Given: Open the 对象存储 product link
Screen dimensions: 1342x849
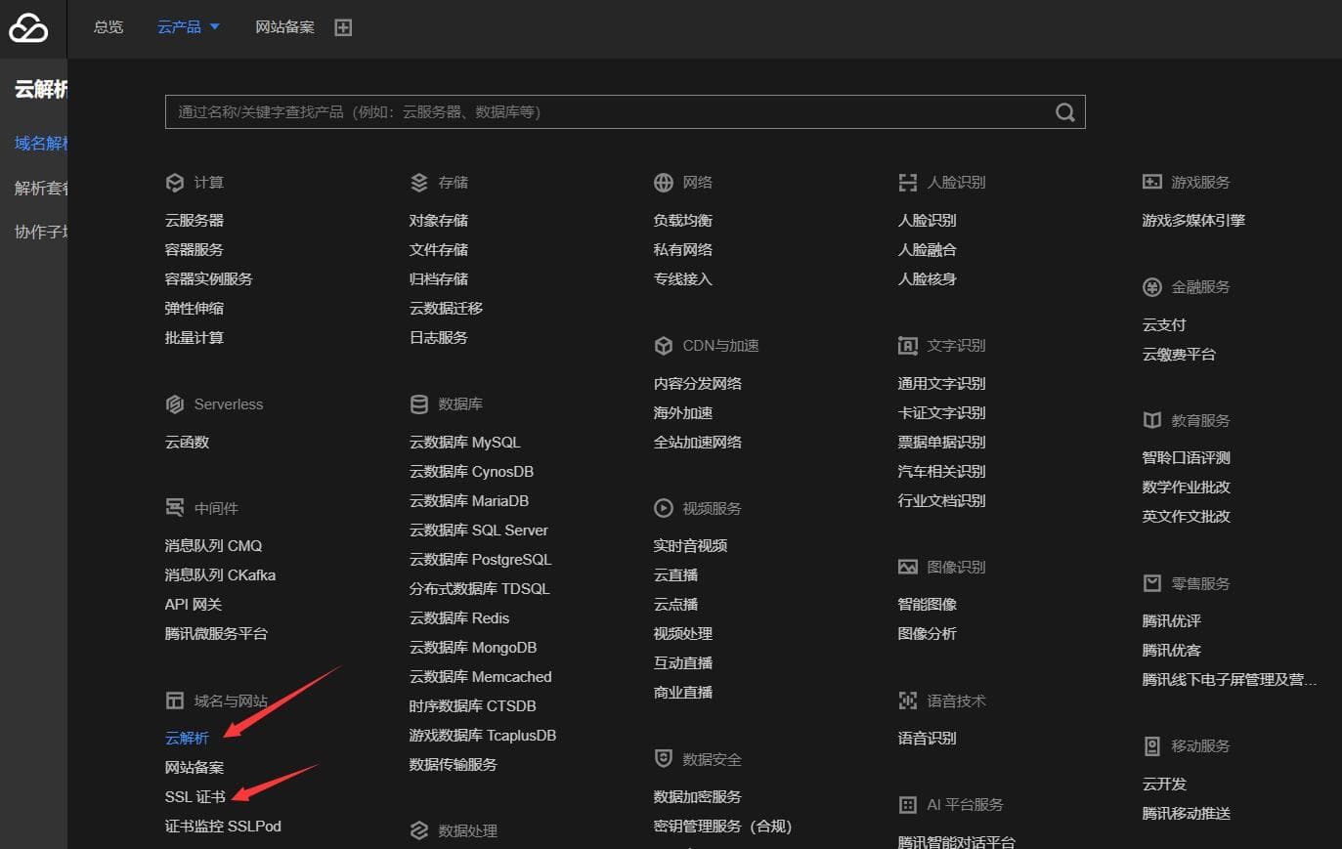Looking at the screenshot, I should 439,221.
